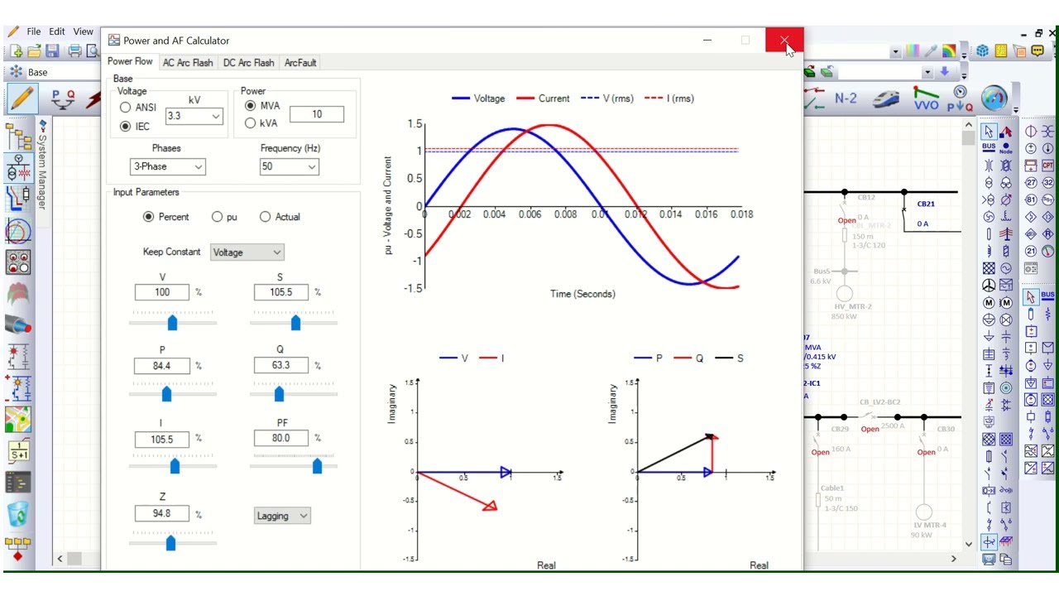1059x596 pixels.
Task: Select the wind turbine element icon
Action: point(989,286)
